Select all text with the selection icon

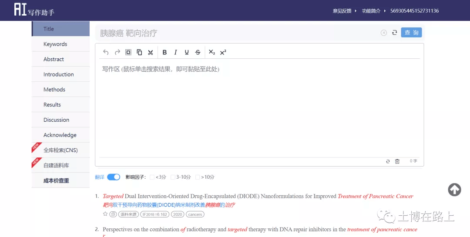pos(128,52)
